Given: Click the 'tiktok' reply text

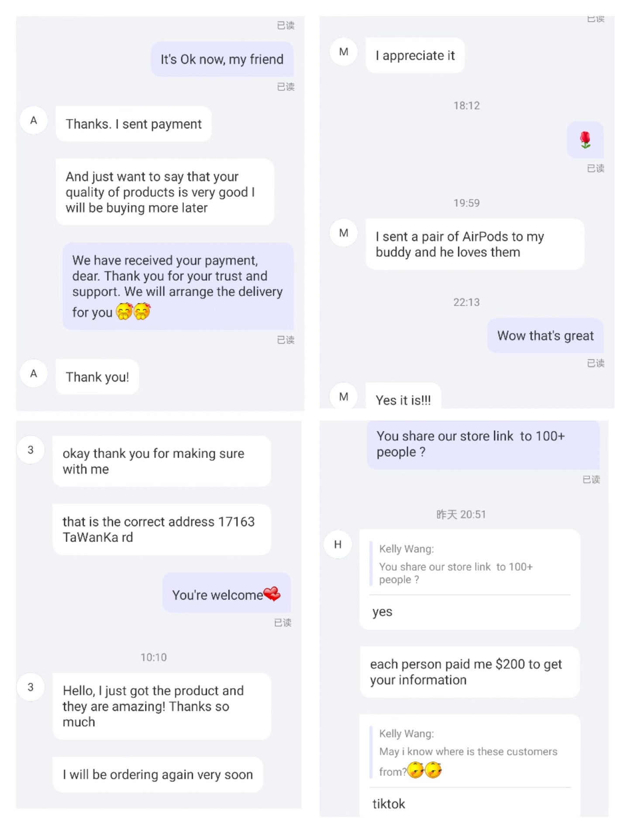Looking at the screenshot, I should pyautogui.click(x=389, y=804).
